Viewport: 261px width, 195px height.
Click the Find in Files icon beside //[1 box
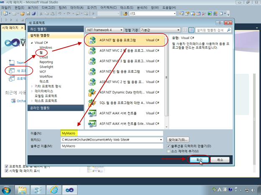point(125,14)
